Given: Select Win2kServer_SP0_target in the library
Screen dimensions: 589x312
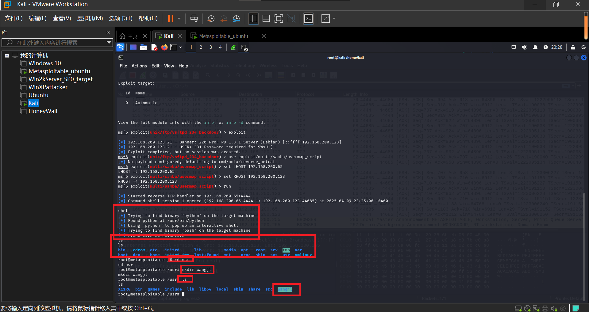Looking at the screenshot, I should 60,79.
